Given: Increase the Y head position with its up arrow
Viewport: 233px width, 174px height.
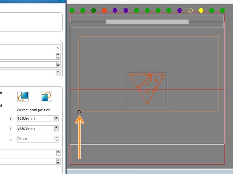Looking at the screenshot, I should coord(56,127).
